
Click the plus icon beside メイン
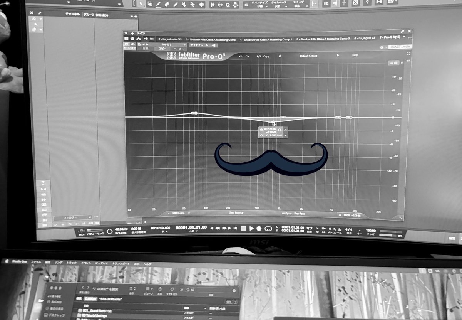(x=132, y=33)
